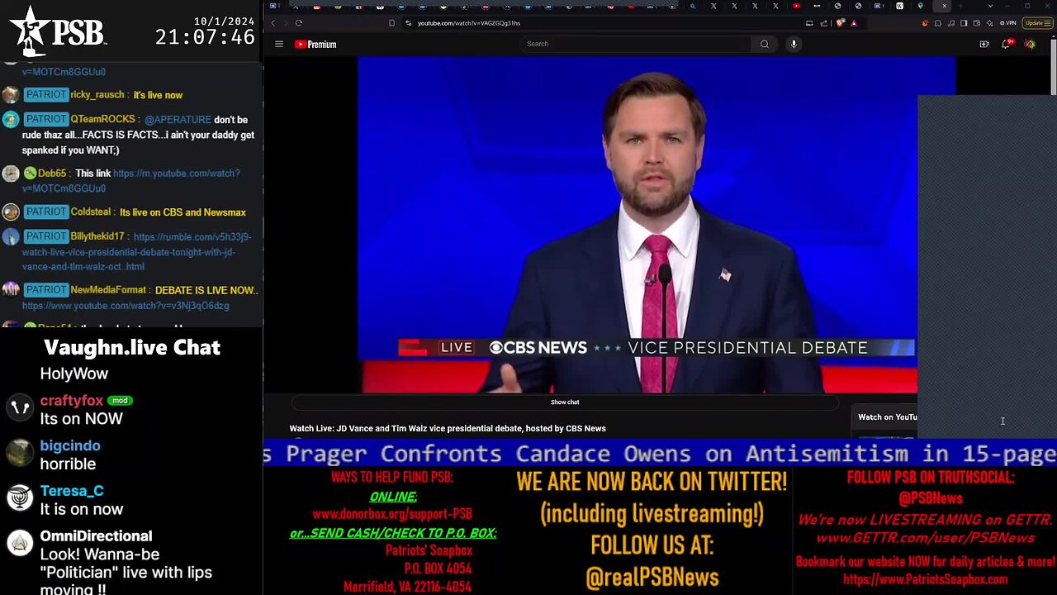1057x595 pixels.
Task: Click the Vaughn.live Chat heading
Action: [x=132, y=348]
